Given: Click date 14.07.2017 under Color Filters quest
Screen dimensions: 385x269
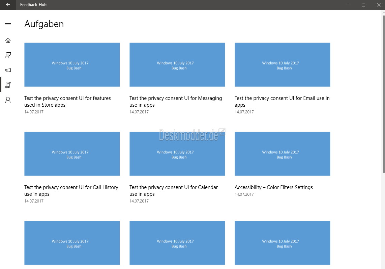Looking at the screenshot, I should (244, 194).
